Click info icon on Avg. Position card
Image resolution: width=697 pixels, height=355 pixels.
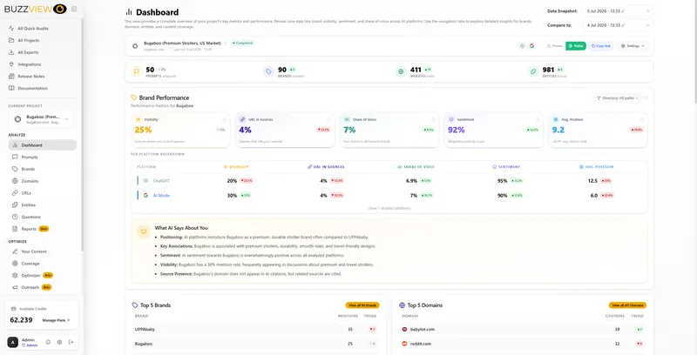(x=642, y=120)
